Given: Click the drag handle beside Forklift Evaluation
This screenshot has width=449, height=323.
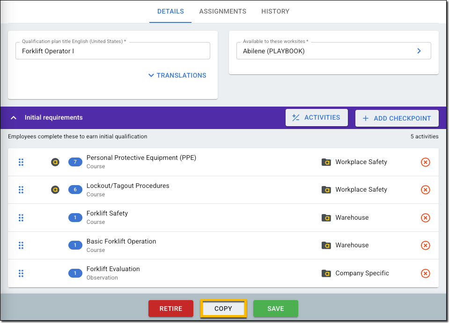Looking at the screenshot, I should point(21,273).
